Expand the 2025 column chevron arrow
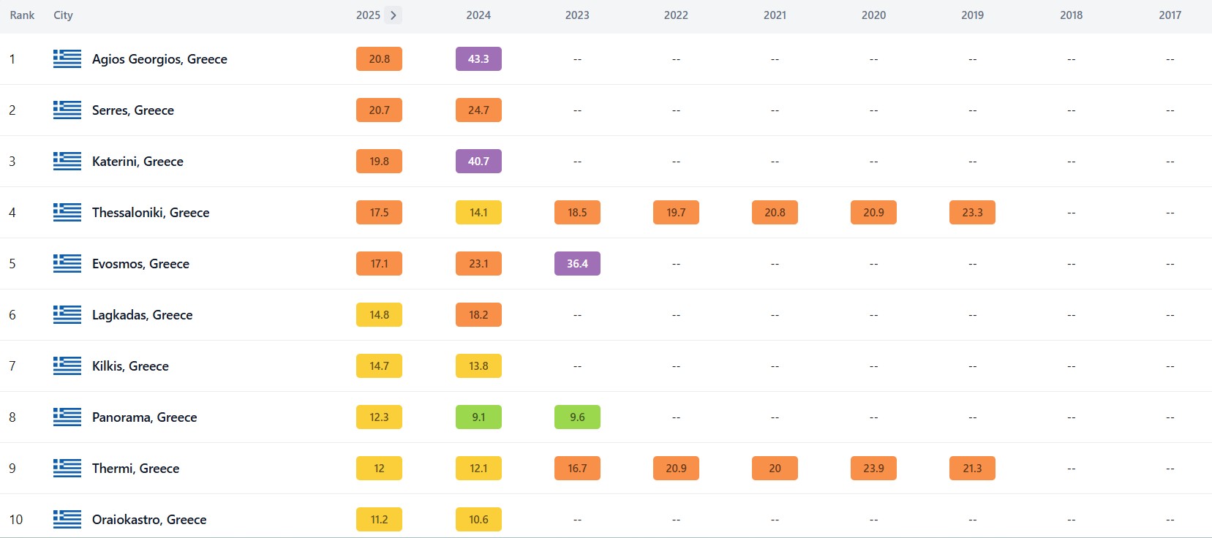 pyautogui.click(x=394, y=15)
